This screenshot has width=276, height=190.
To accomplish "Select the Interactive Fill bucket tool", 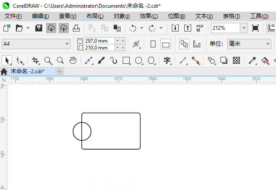I will click(x=265, y=61).
